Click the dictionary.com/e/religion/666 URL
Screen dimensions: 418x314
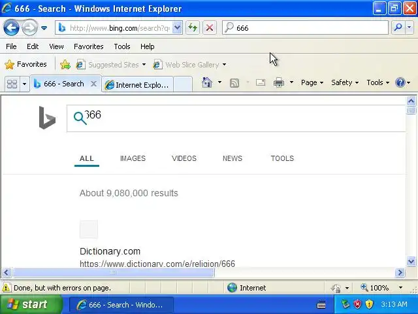point(157,263)
